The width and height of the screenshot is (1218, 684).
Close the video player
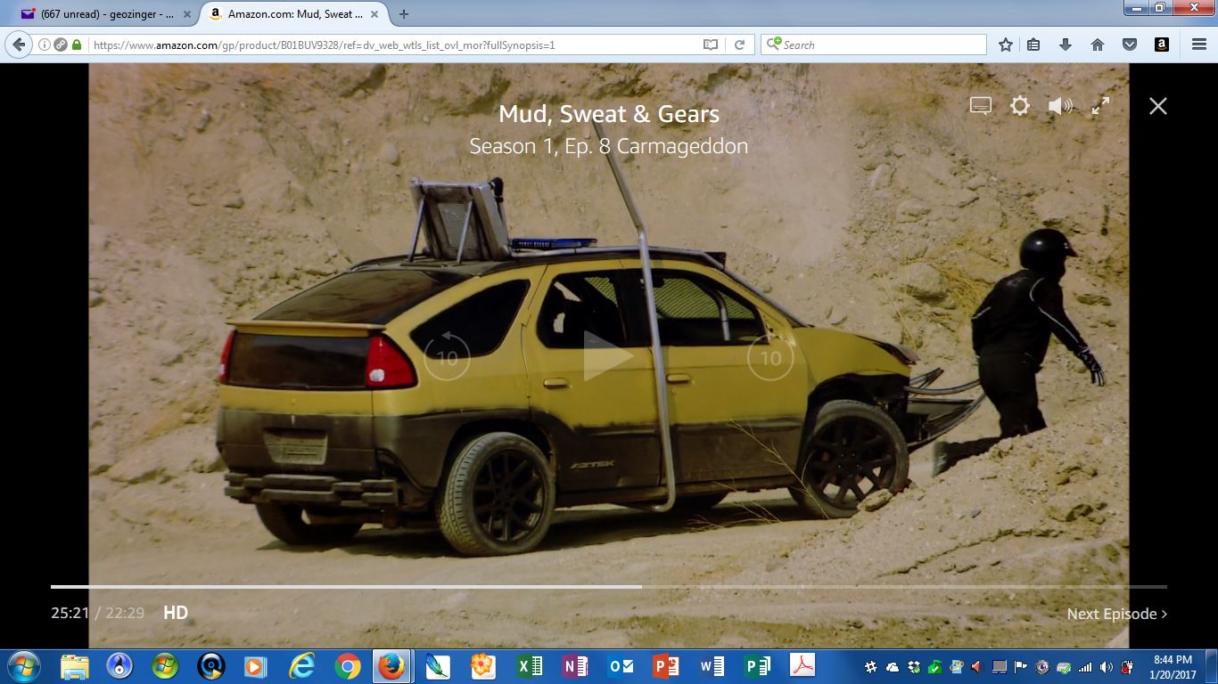(1158, 106)
